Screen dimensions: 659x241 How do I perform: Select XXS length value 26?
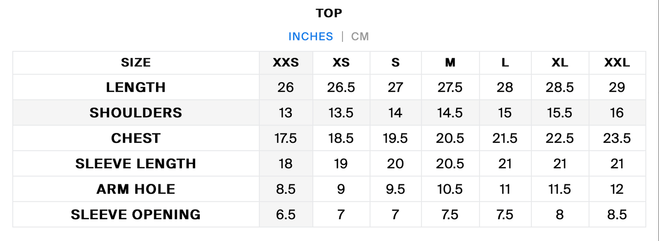point(285,87)
